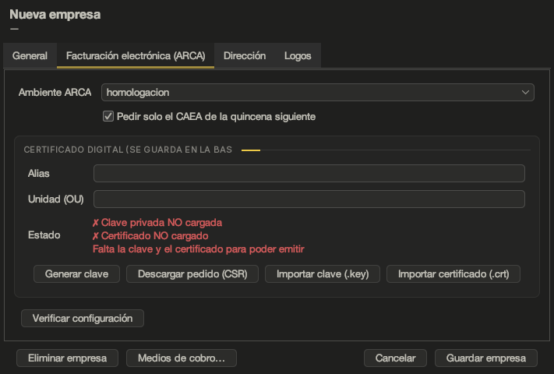This screenshot has width=554, height=374.
Task: Click the Estado label
Action: coord(44,235)
